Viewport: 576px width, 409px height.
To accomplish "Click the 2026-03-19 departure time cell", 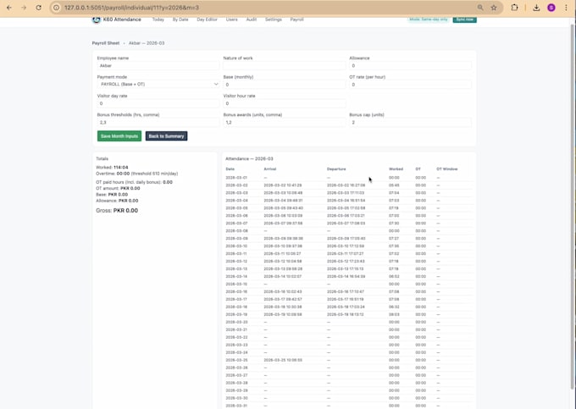I will (346, 315).
